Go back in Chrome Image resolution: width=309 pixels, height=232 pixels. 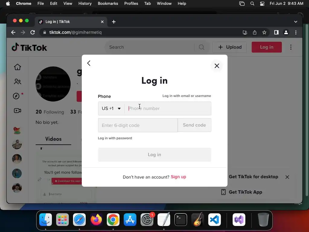click(x=13, y=32)
